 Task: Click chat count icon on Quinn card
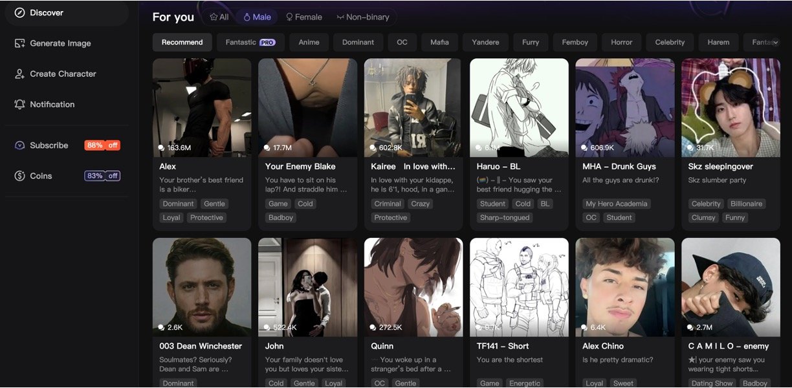pos(373,328)
